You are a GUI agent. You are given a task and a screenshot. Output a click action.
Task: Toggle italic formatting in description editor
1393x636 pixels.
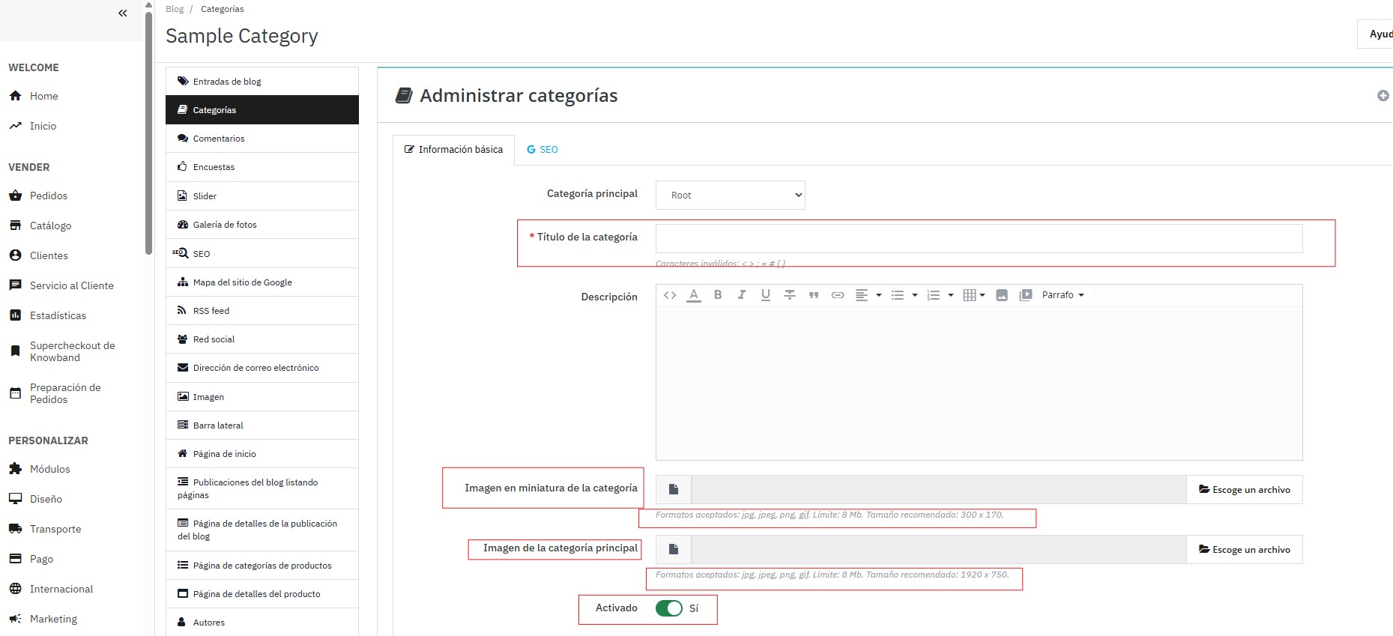(742, 295)
